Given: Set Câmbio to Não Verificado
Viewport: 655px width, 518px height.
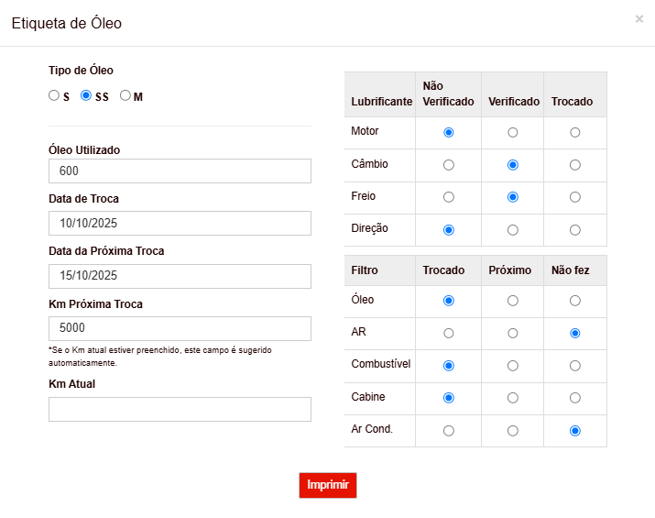Looking at the screenshot, I should [x=449, y=165].
